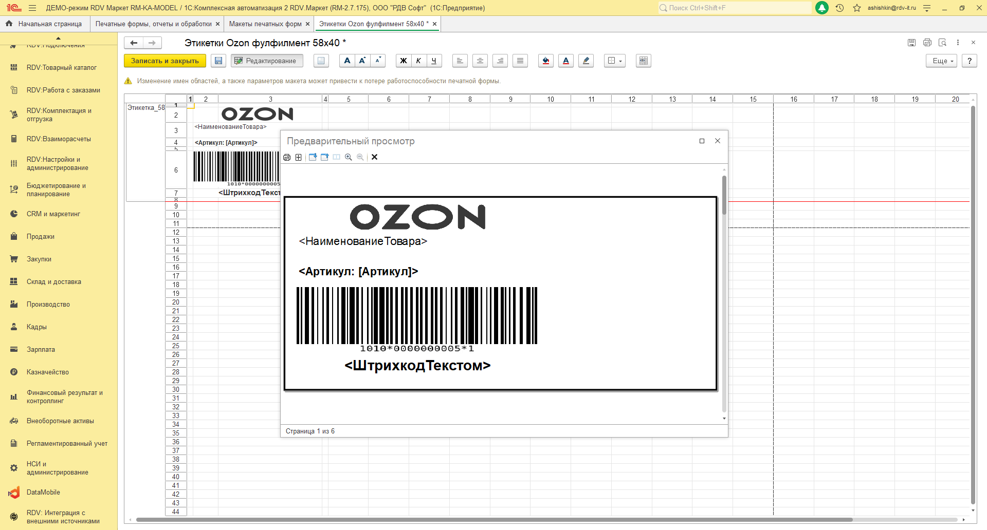Viewport: 987px width, 530px height.
Task: Click the fit page icon in preview toolbar
Action: [x=298, y=157]
